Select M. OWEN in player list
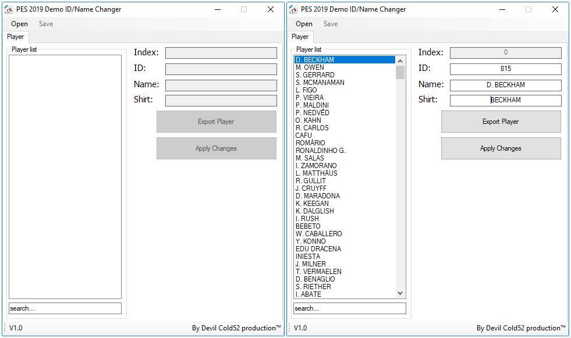The height and width of the screenshot is (338, 571). 345,67
